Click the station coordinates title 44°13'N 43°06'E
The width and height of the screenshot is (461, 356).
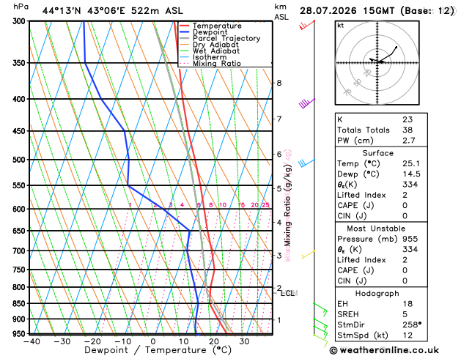pos(84,11)
